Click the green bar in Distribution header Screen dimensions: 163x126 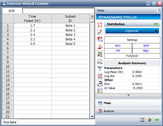[x=156, y=24]
